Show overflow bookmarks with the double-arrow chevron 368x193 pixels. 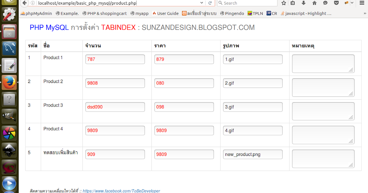click(365, 13)
